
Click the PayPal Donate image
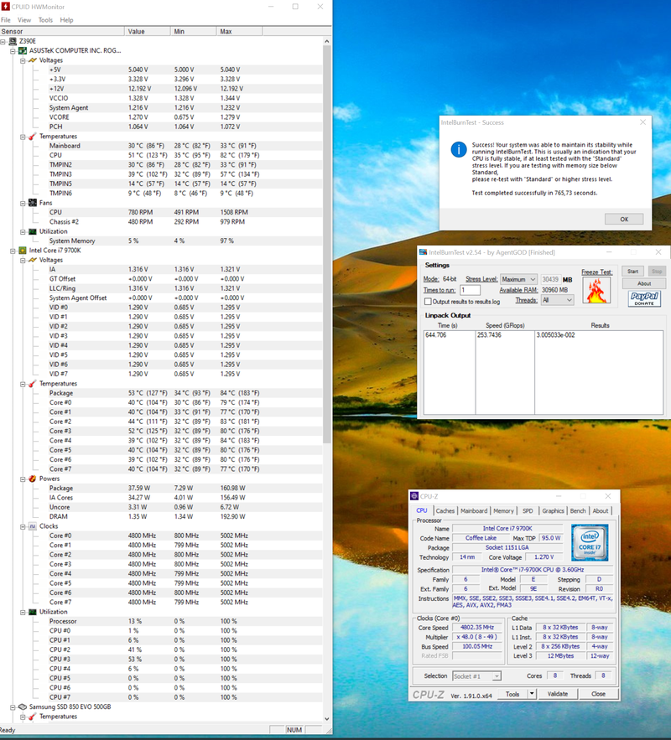[644, 298]
